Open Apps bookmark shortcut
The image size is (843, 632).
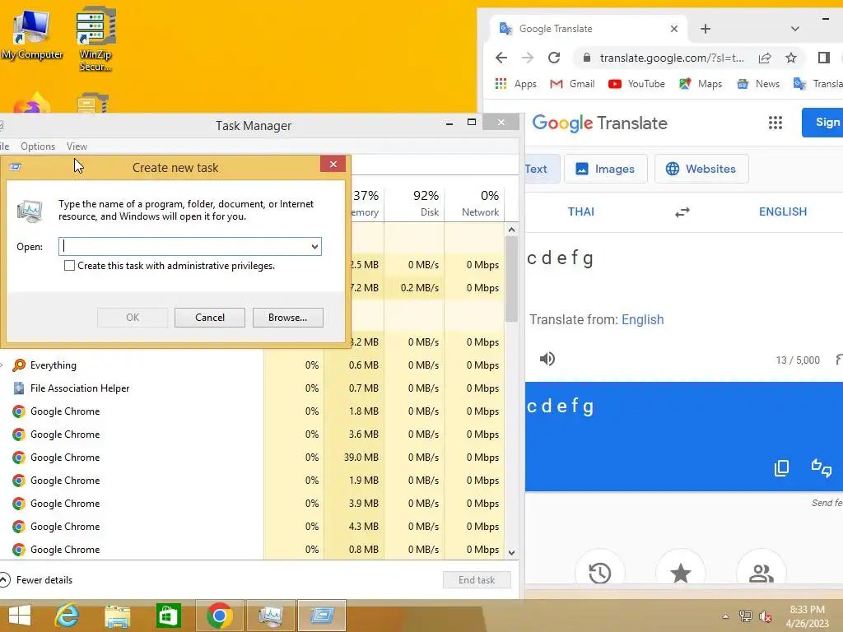click(x=515, y=84)
